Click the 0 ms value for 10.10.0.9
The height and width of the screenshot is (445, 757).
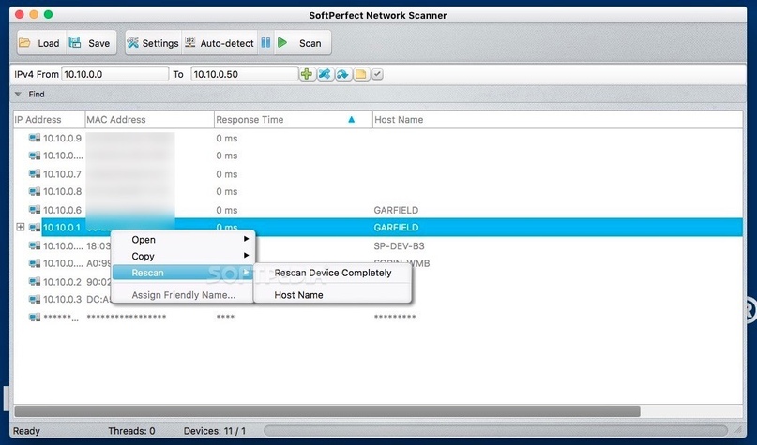[x=226, y=139]
